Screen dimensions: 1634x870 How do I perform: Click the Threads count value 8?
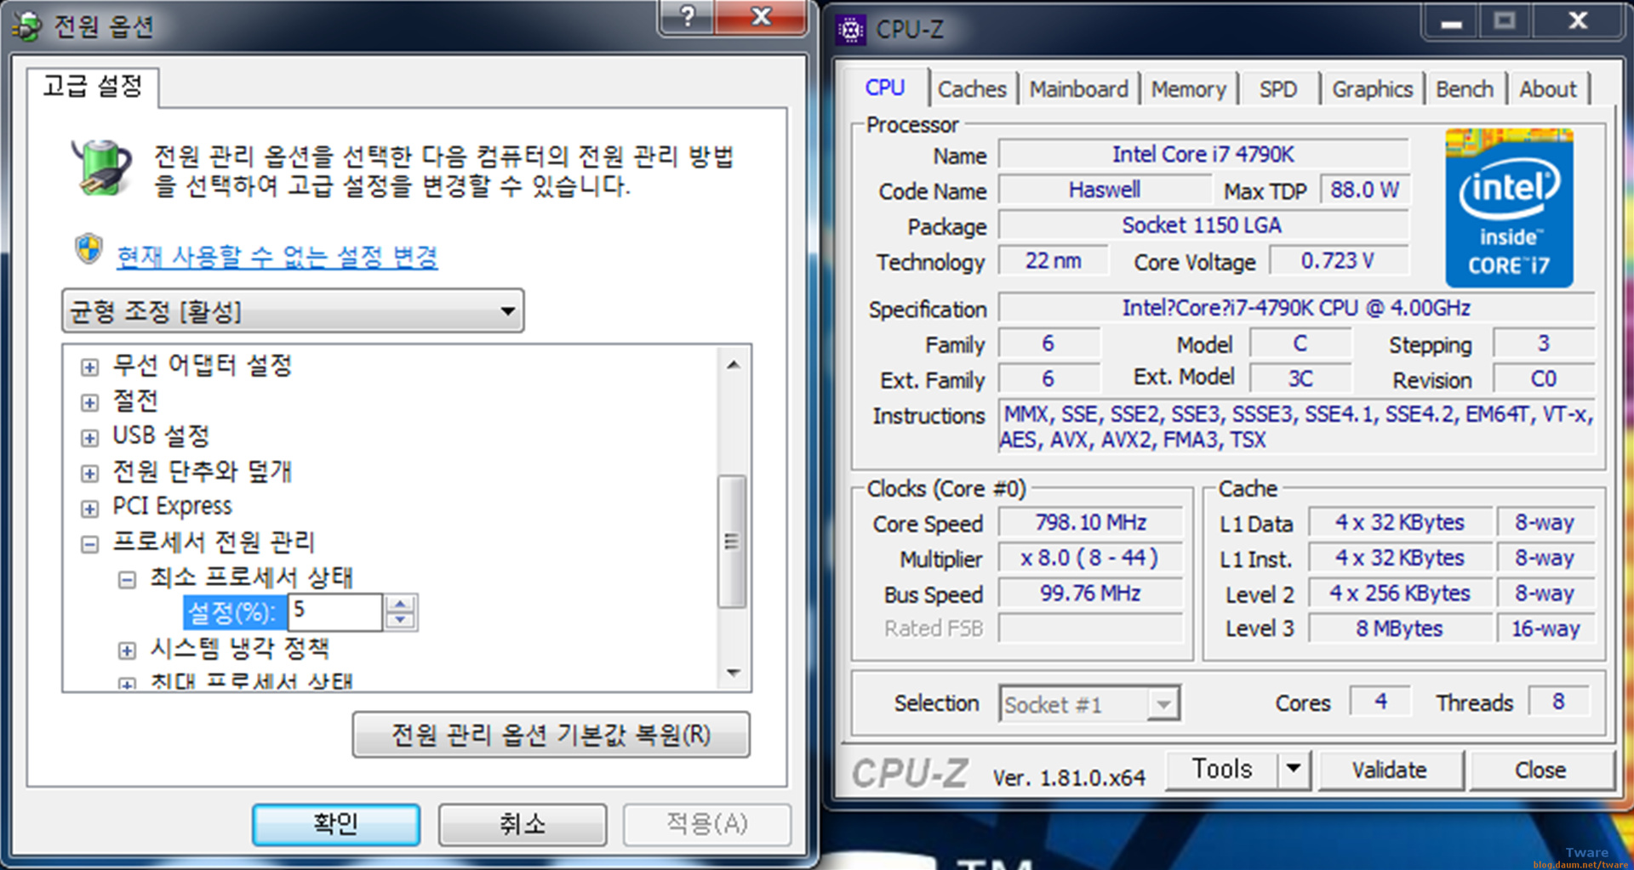tap(1558, 702)
